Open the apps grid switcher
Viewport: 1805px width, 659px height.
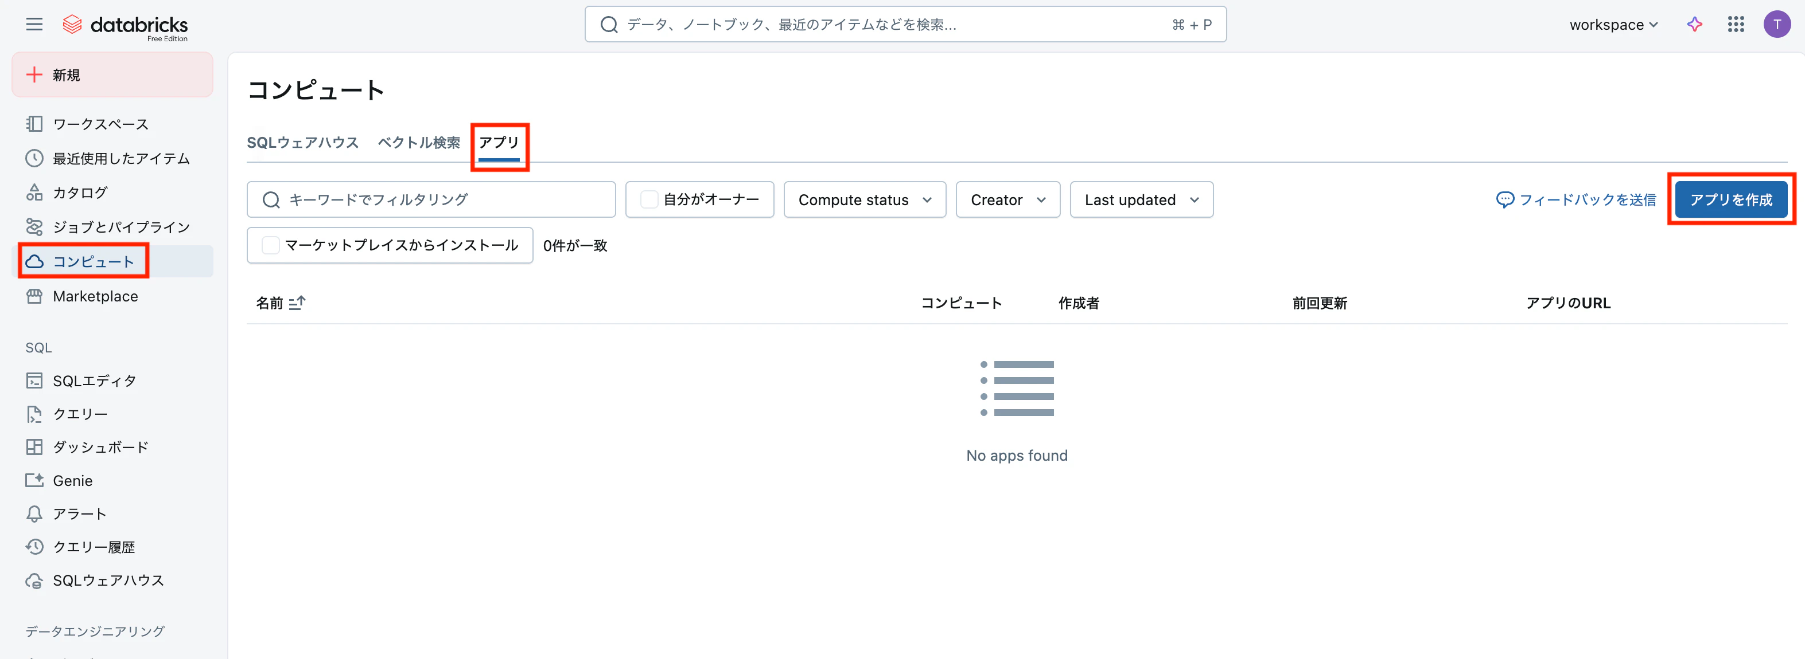pyautogui.click(x=1736, y=25)
